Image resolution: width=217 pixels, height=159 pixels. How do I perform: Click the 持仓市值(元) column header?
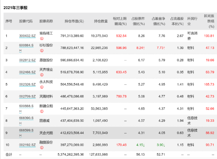74,21
